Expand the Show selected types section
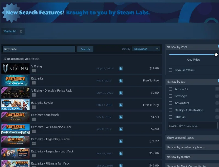 click(192, 138)
